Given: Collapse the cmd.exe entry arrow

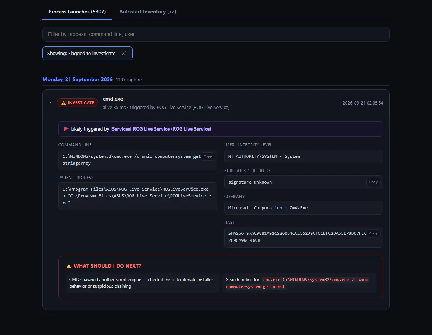Looking at the screenshot, I should click(51, 103).
